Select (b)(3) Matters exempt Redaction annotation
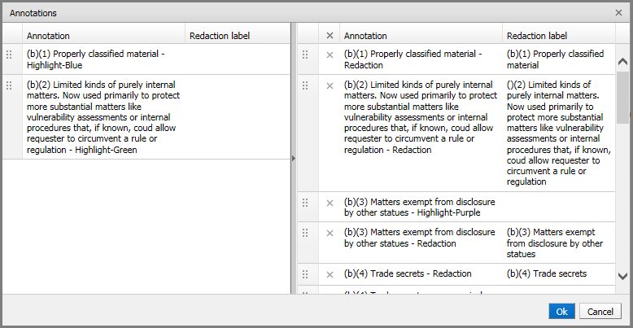Image resolution: width=633 pixels, height=328 pixels. coord(420,238)
